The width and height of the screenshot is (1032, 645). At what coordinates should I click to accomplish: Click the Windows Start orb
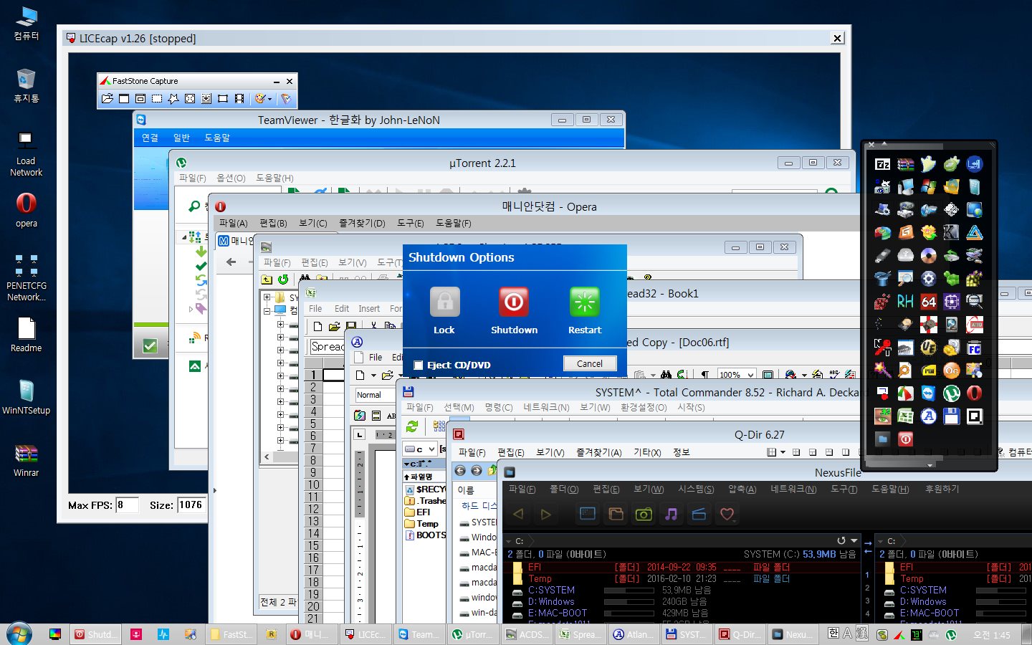click(x=19, y=634)
